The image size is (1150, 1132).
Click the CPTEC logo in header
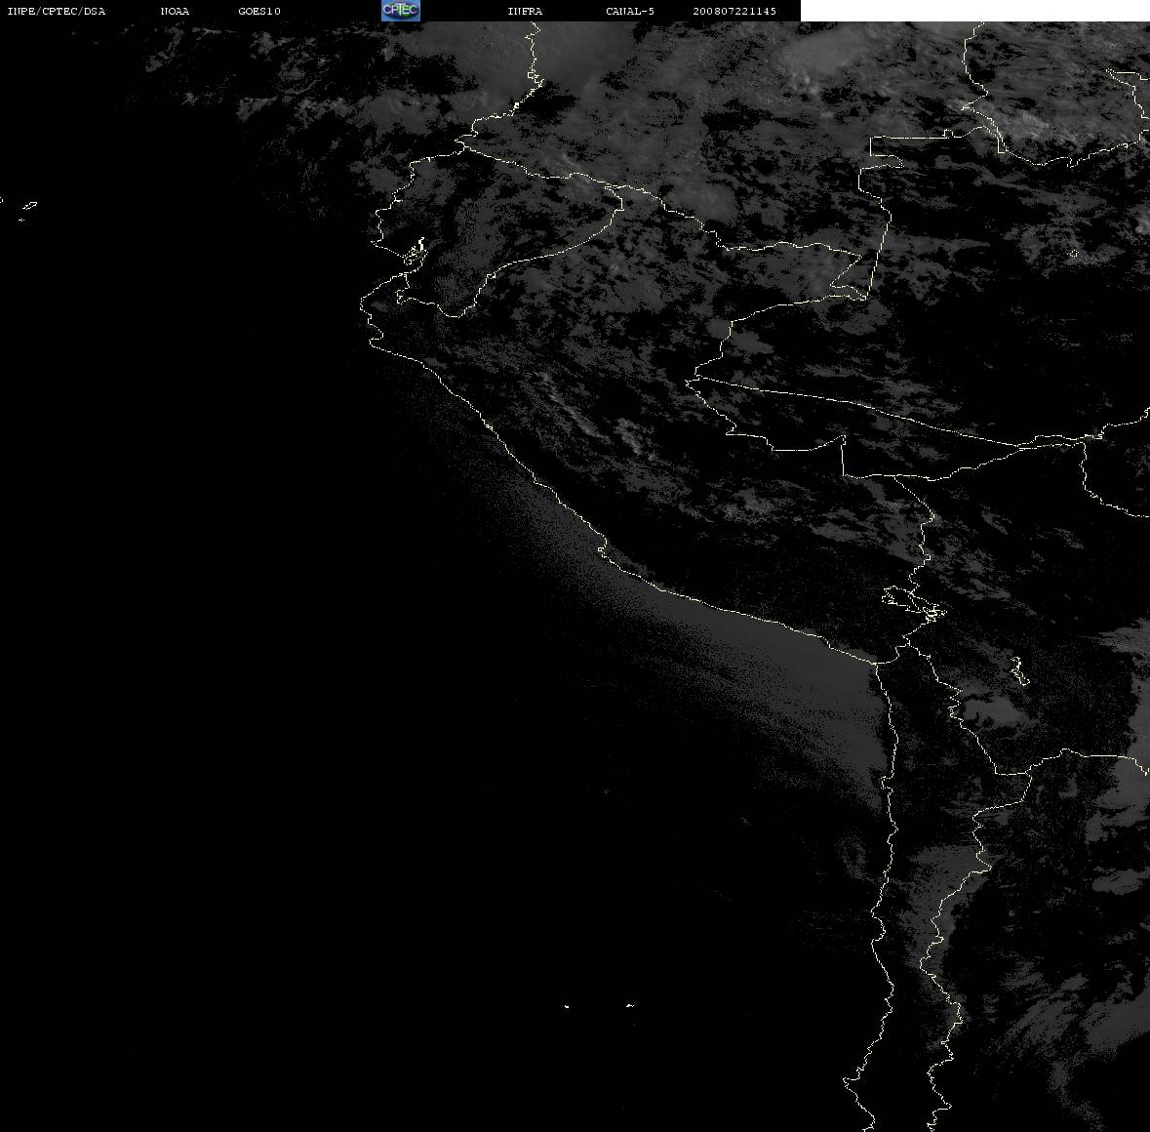pyautogui.click(x=401, y=11)
